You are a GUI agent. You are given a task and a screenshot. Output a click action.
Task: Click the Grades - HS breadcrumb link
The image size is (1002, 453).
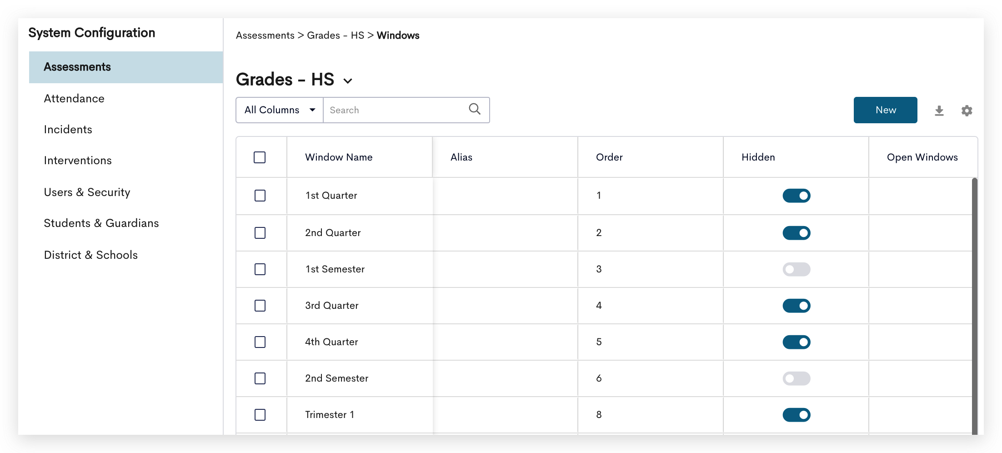tap(336, 35)
